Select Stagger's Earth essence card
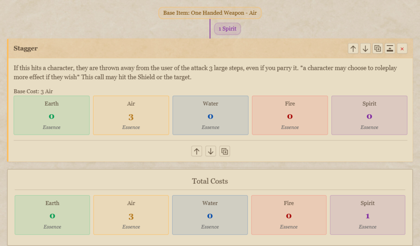 pos(52,115)
